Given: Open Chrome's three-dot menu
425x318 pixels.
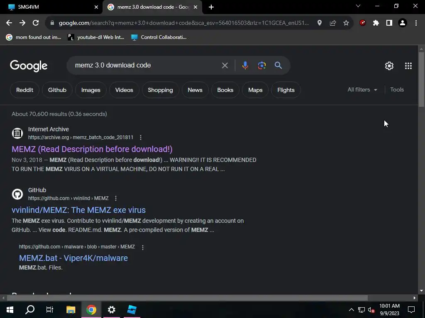Looking at the screenshot, I should [416, 23].
